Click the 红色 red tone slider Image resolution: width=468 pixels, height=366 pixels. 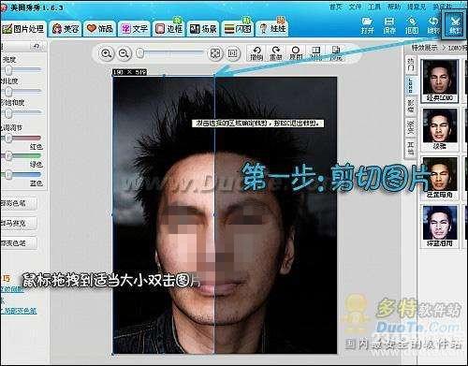pos(21,138)
